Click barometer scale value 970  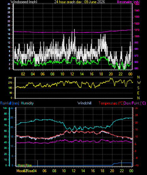(136, 55)
